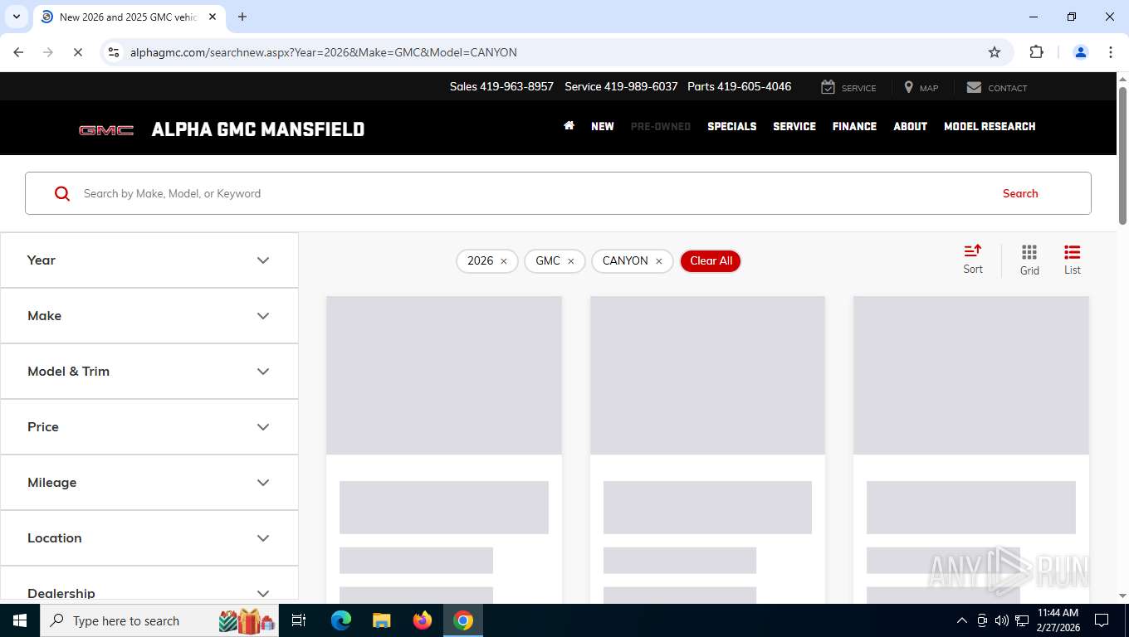
Task: Open the Contact envelope link
Action: coord(997,87)
